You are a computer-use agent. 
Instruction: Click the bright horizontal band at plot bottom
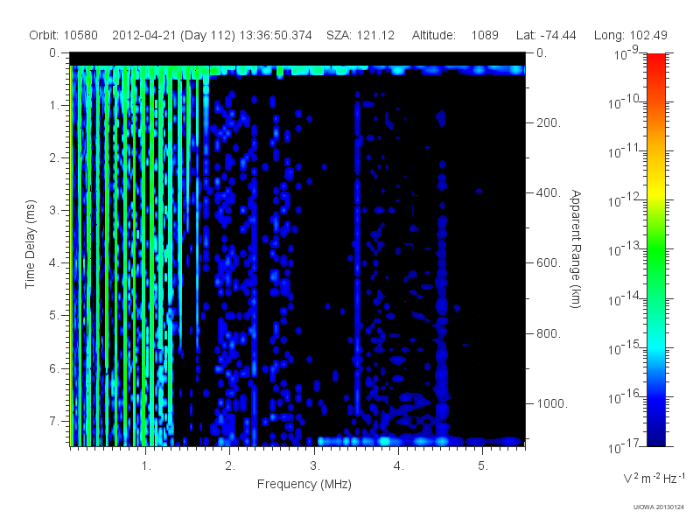point(420,442)
